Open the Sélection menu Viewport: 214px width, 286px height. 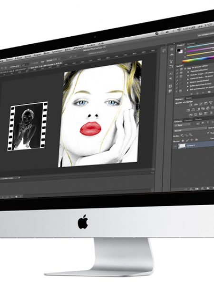pos(57,51)
